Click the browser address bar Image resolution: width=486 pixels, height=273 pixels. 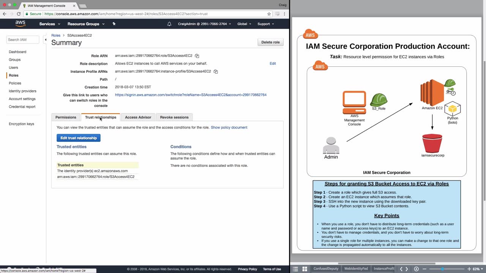148,14
